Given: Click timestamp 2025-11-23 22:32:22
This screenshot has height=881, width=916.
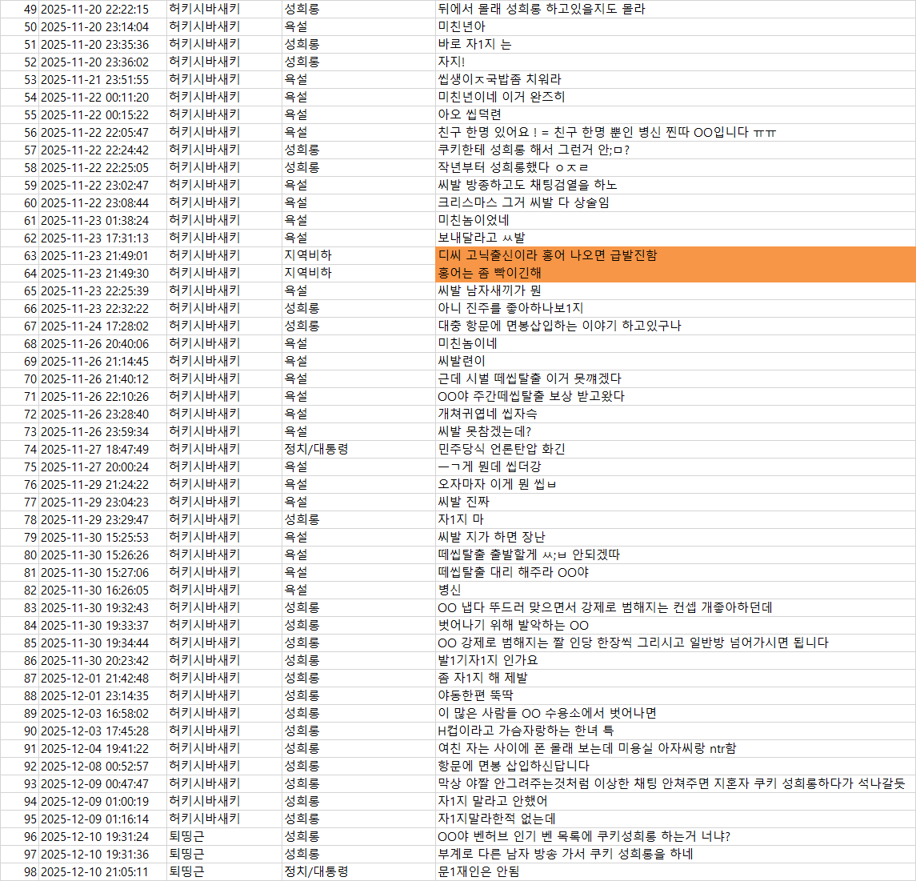Looking at the screenshot, I should coord(102,308).
